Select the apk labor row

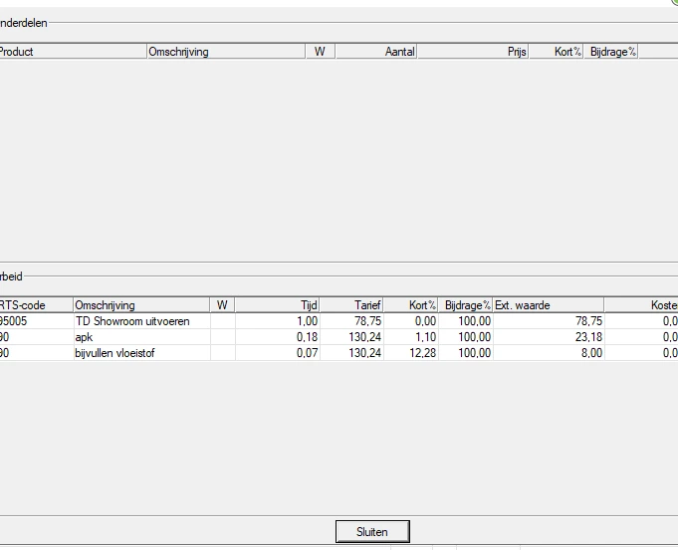point(339,337)
